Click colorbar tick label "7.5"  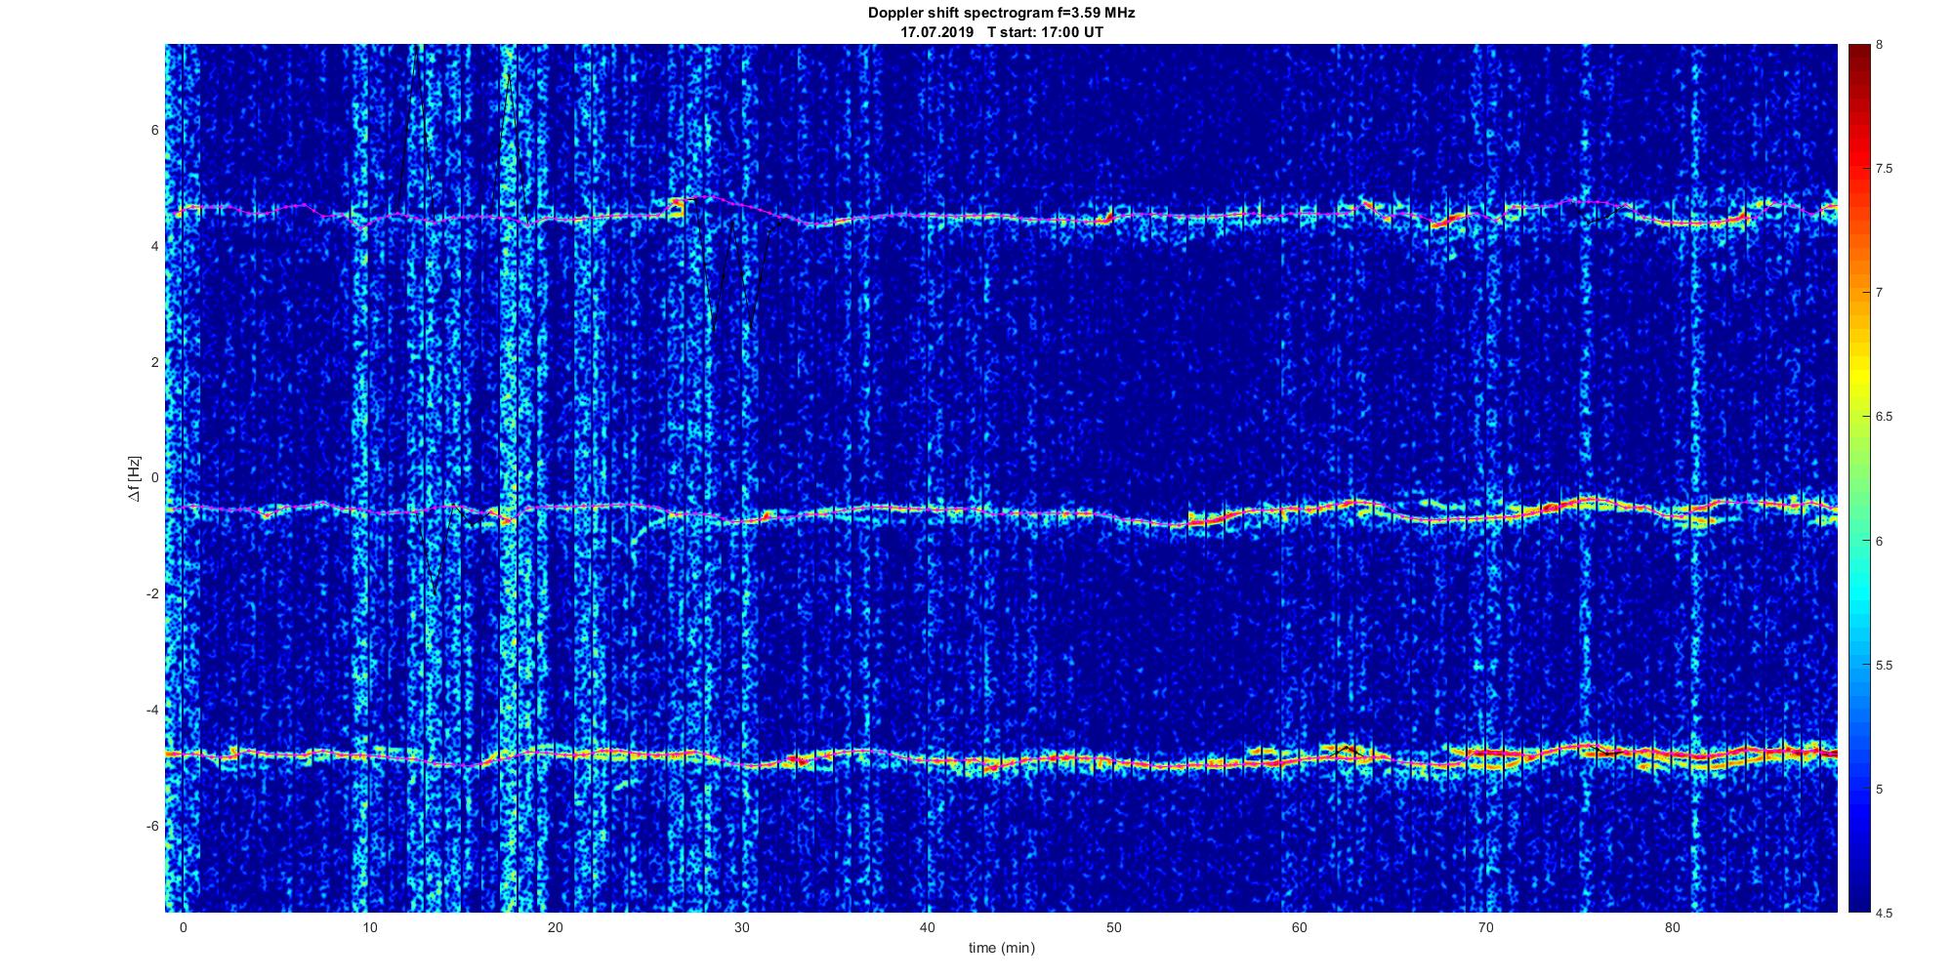pyautogui.click(x=1884, y=169)
